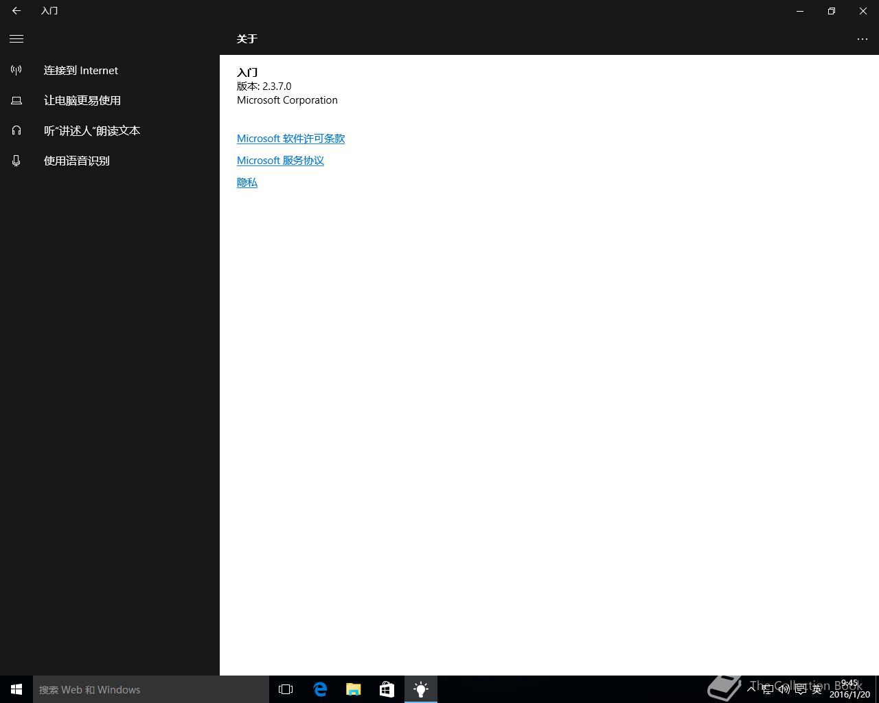Click the 搜索 Web 和 Windows search box
This screenshot has height=703, width=879.
coord(151,689)
